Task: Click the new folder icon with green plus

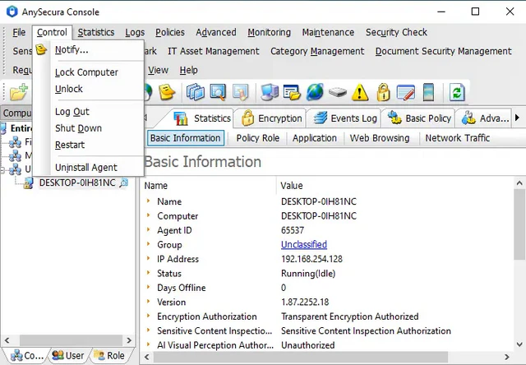Action: pyautogui.click(x=19, y=92)
